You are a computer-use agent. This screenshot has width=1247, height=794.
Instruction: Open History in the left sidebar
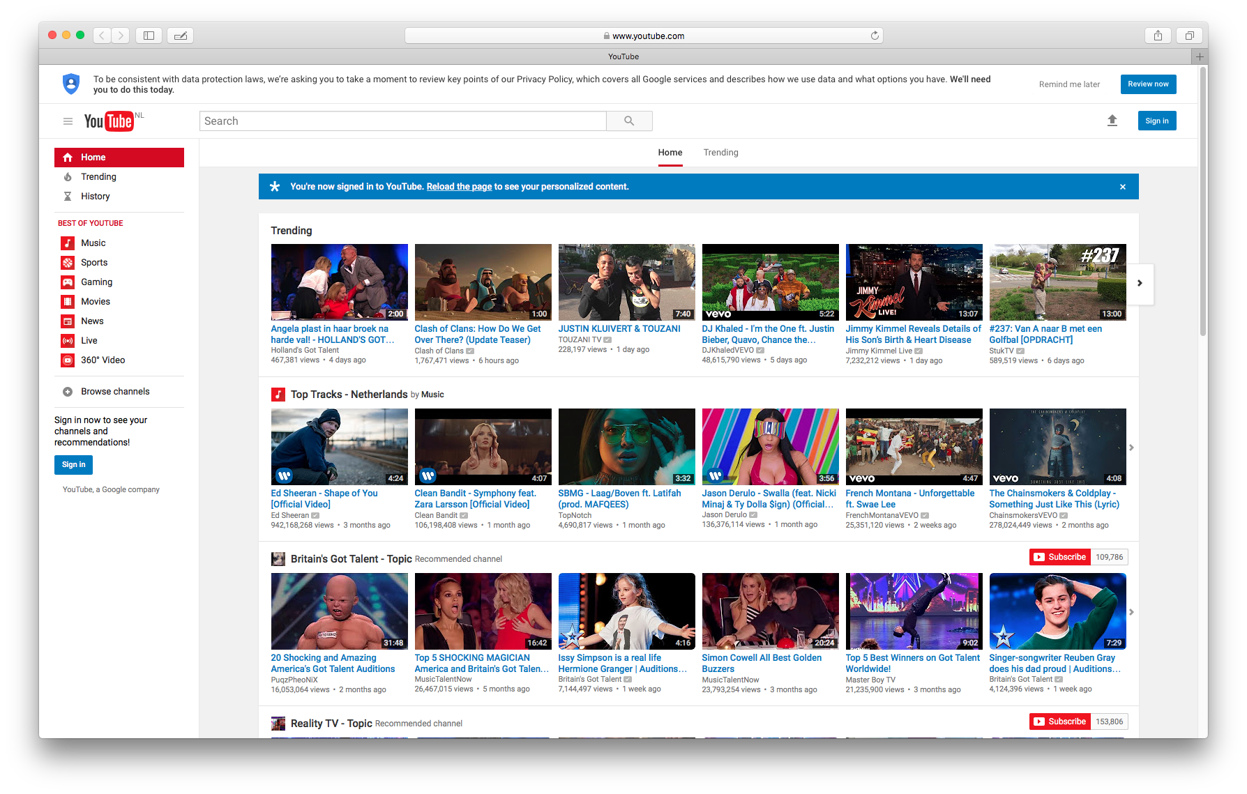pos(119,197)
